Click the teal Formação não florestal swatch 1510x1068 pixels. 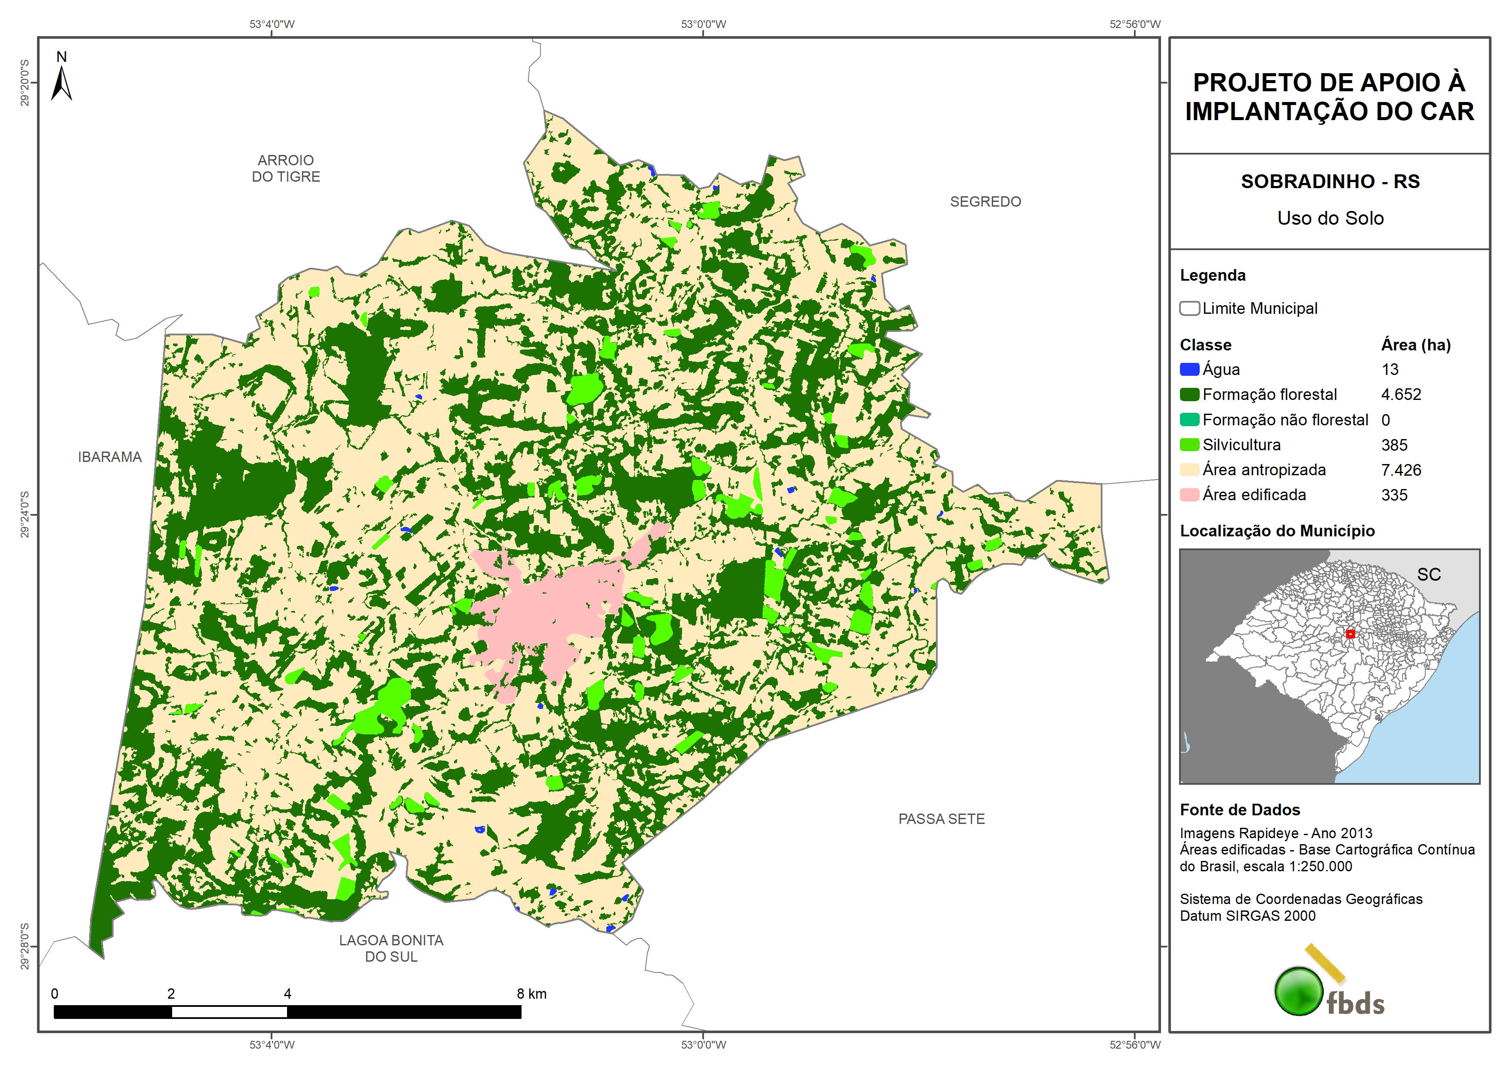1189,420
